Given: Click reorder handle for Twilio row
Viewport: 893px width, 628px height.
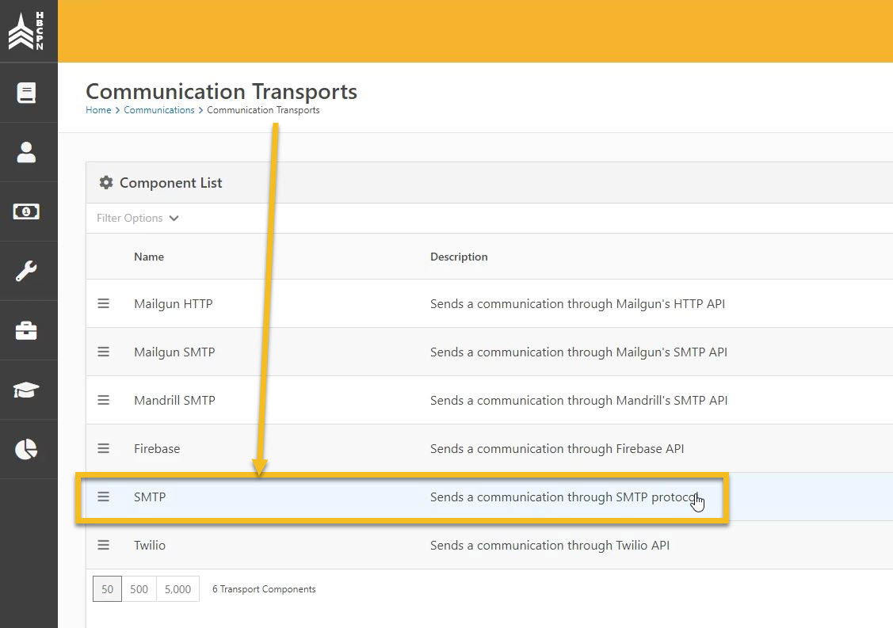Looking at the screenshot, I should (x=103, y=546).
